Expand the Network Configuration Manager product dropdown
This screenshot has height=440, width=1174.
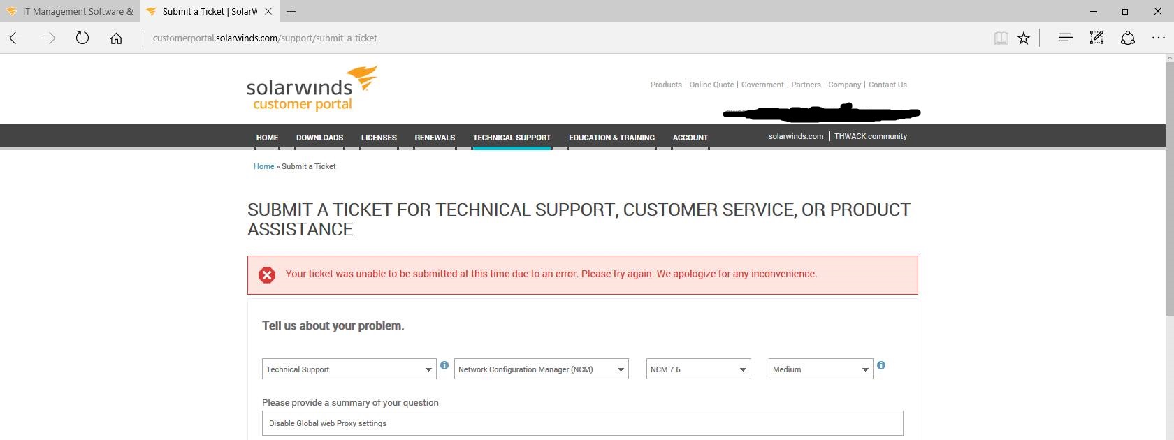point(542,369)
